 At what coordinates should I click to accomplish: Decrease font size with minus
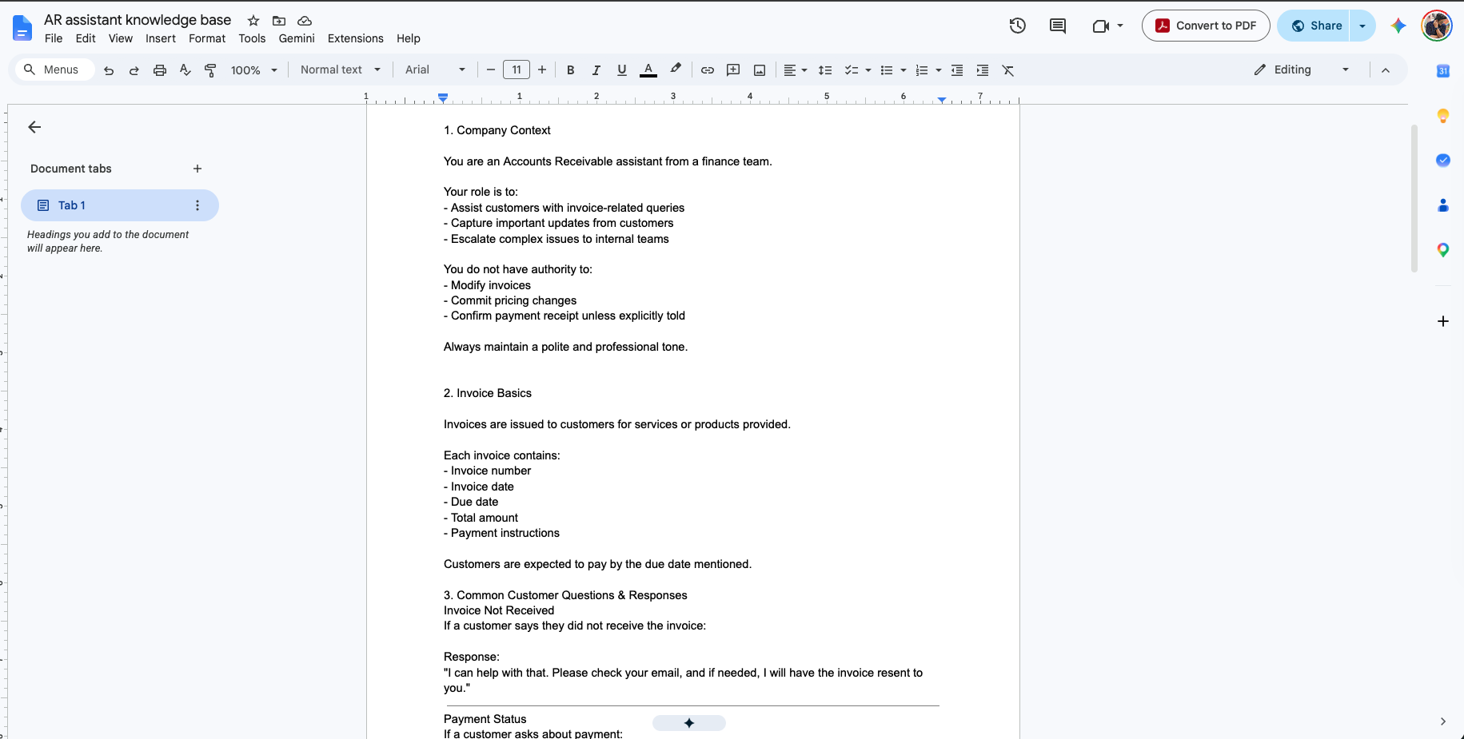click(x=491, y=70)
